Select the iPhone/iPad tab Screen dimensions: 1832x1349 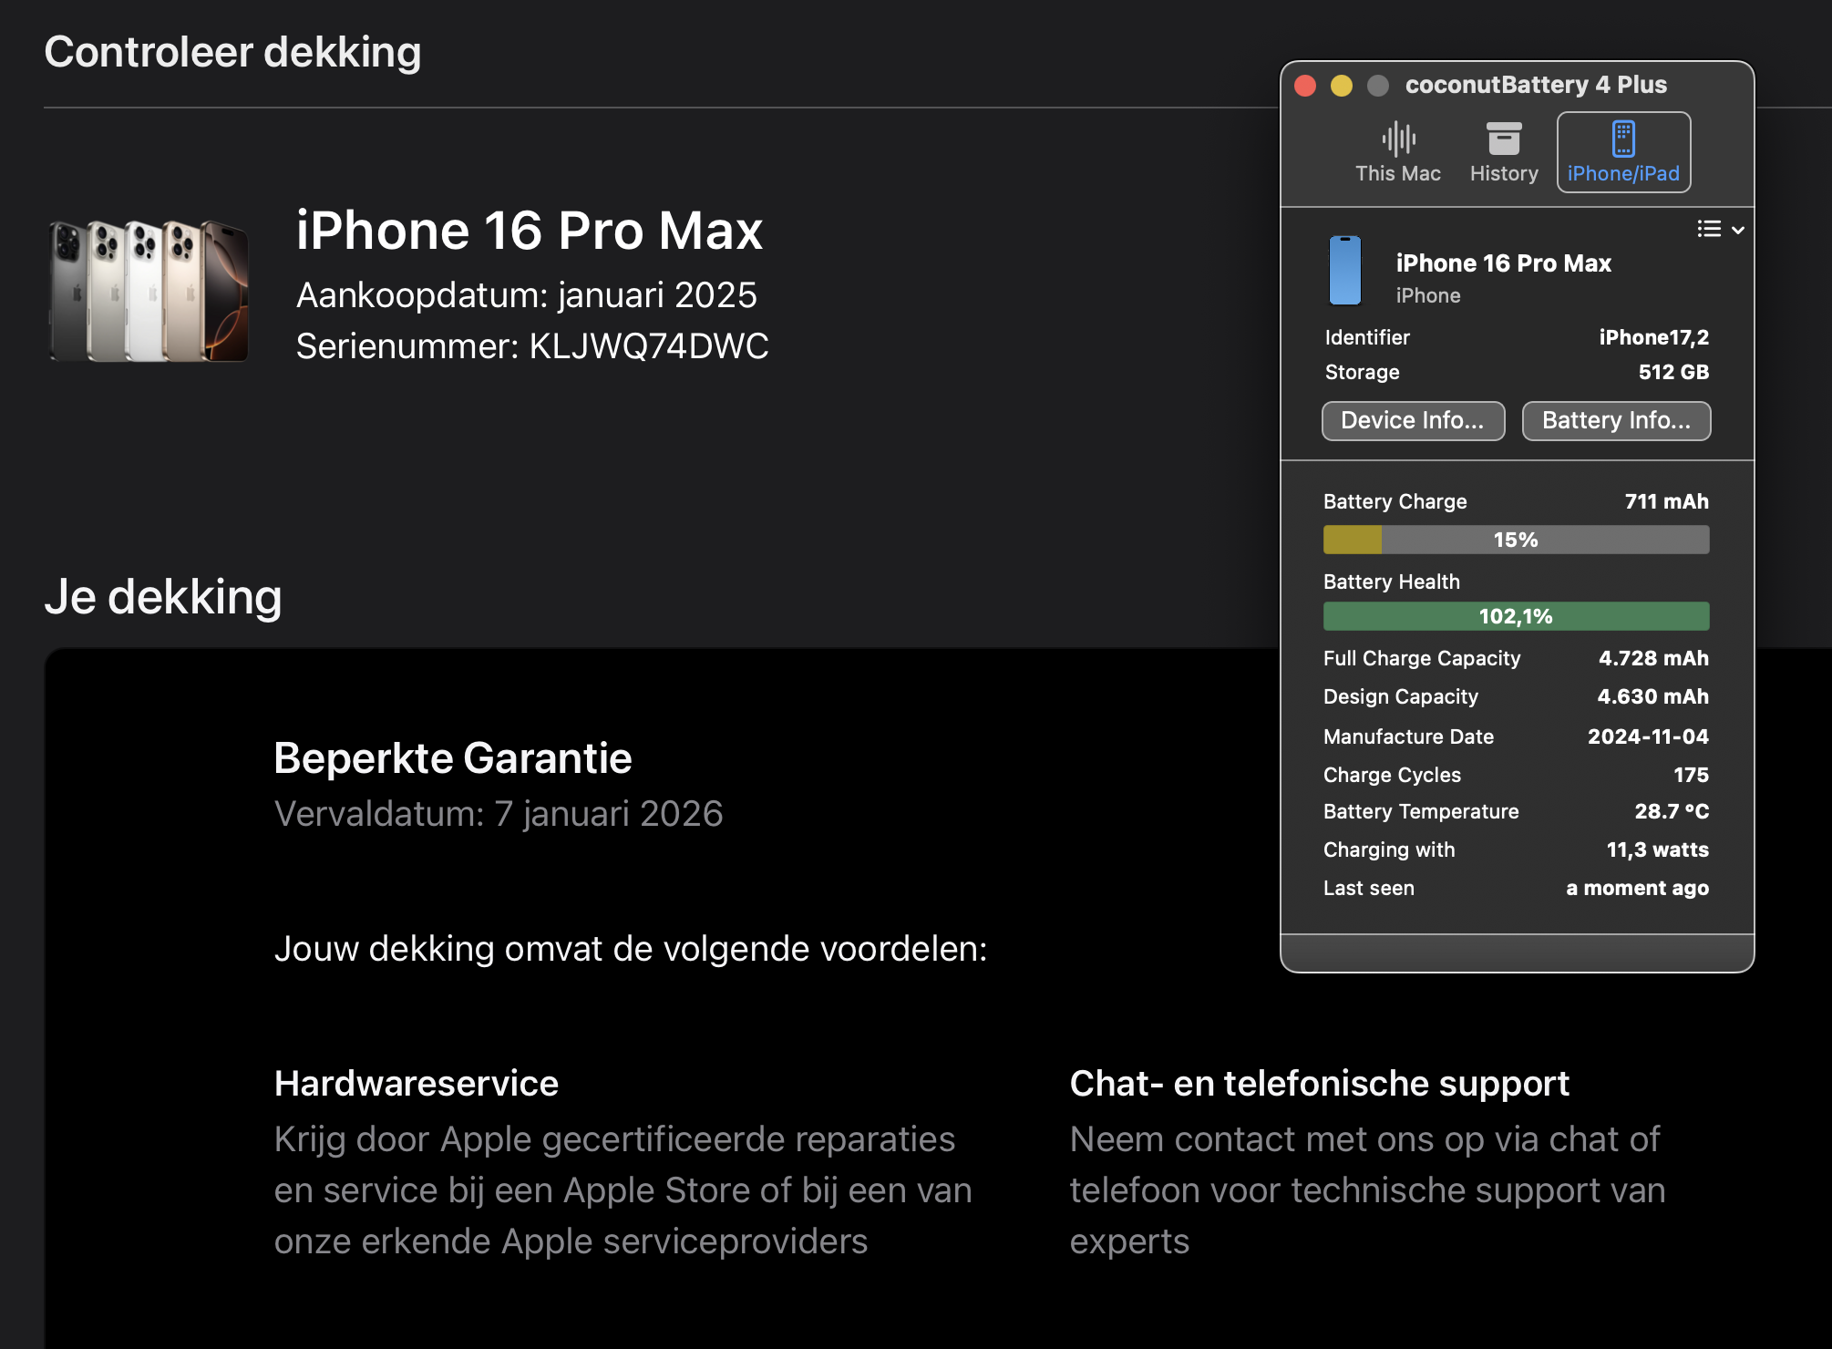point(1623,152)
